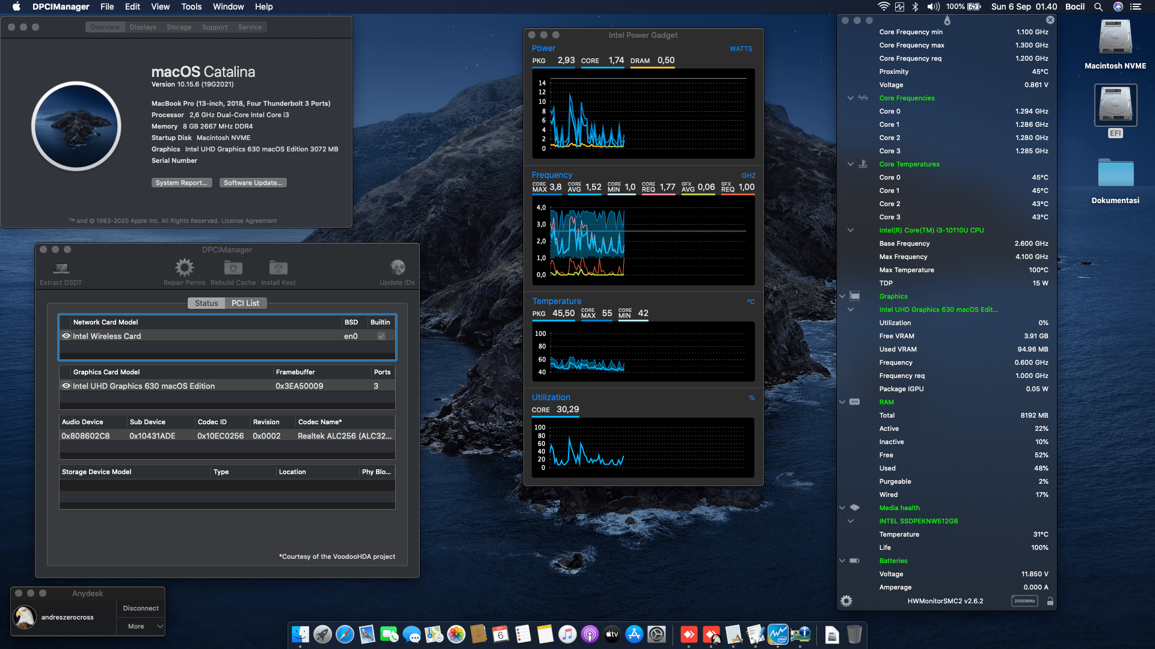Screen dimensions: 1155x649
Task: Collapse Media health section
Action: click(x=842, y=508)
